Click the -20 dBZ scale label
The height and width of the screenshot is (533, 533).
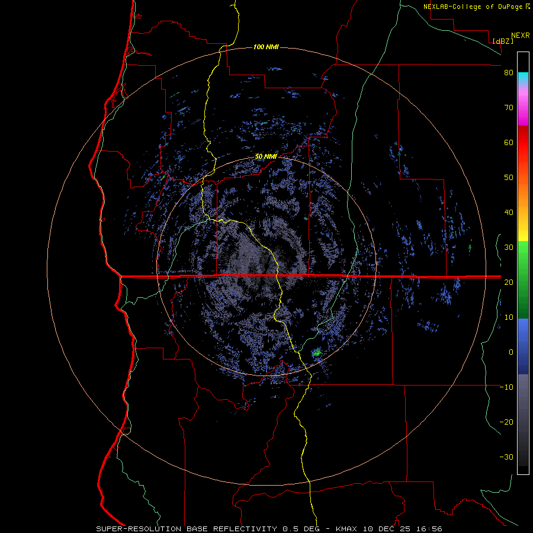[x=506, y=422]
